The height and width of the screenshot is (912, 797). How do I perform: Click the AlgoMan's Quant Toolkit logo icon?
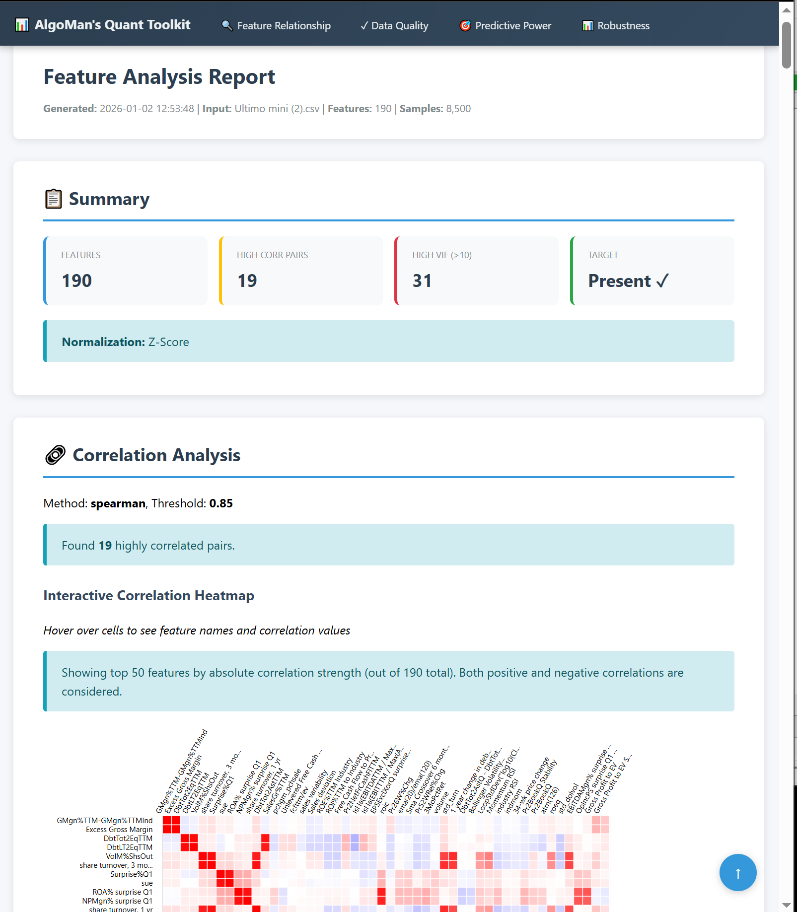(x=22, y=24)
